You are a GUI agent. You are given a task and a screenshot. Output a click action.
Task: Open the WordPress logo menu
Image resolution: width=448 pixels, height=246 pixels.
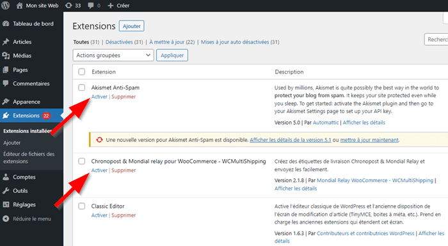[x=5, y=5]
